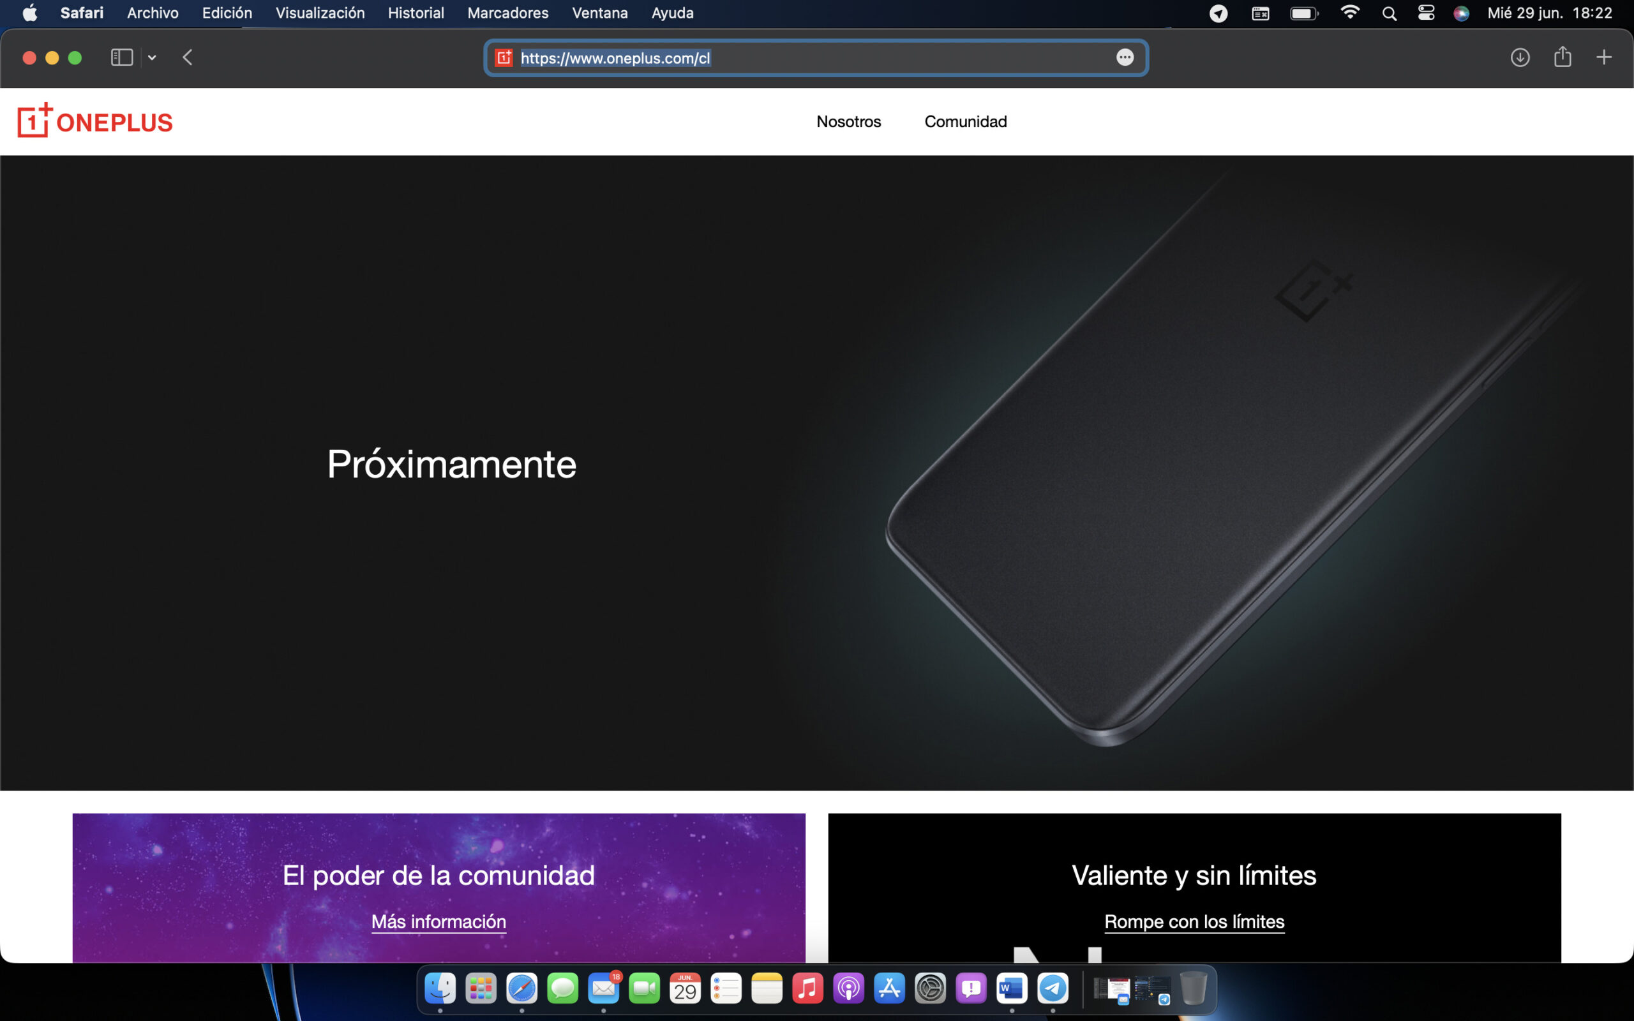Viewport: 1634px width, 1021px height.
Task: Go back with the back arrow
Action: (x=188, y=57)
